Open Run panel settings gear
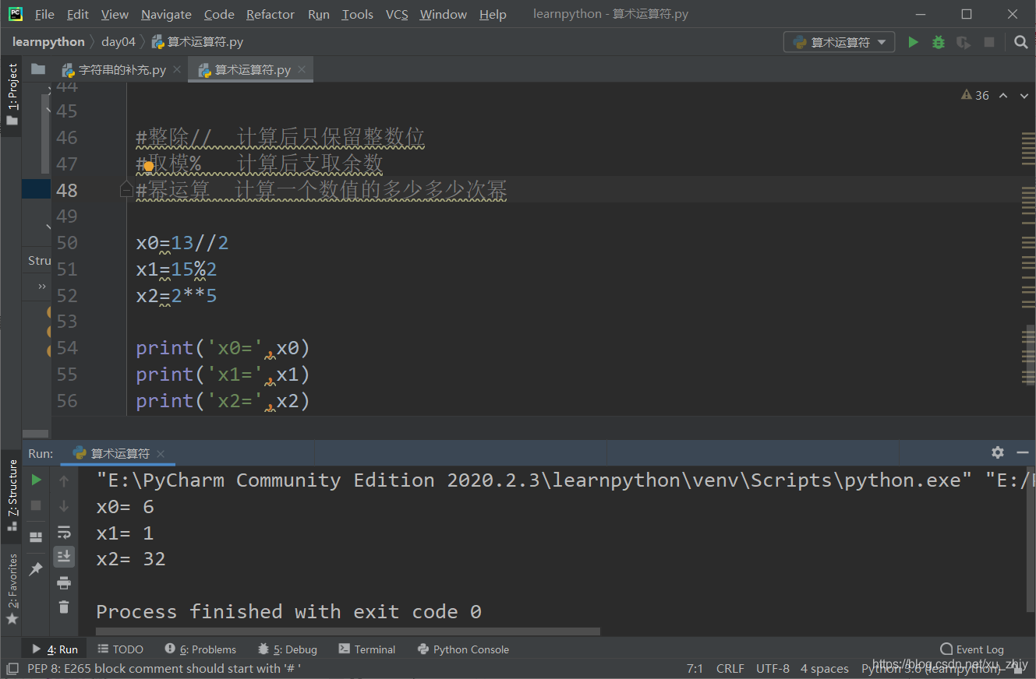 coord(998,452)
